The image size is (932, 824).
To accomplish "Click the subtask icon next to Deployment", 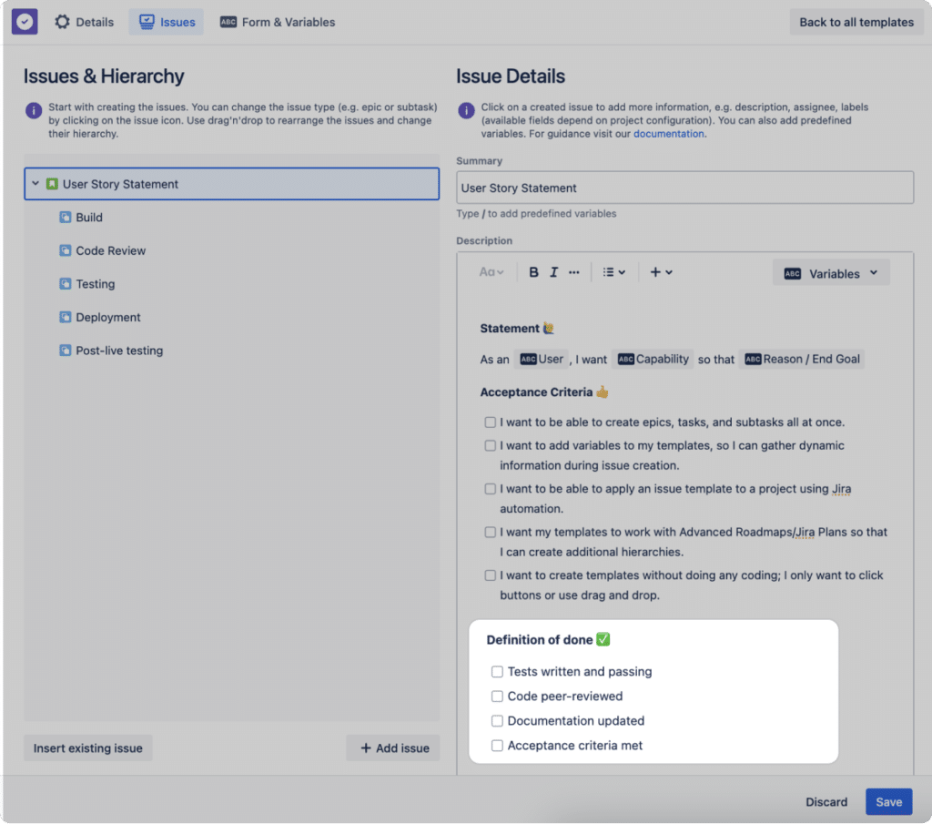I will click(x=66, y=317).
